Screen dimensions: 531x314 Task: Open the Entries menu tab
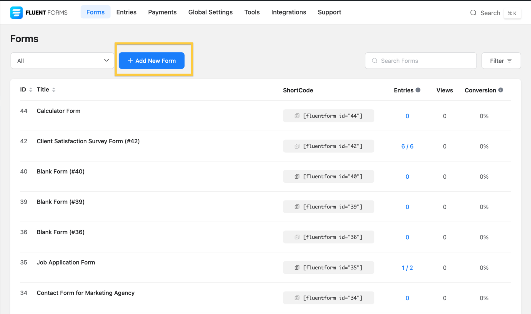(x=126, y=12)
